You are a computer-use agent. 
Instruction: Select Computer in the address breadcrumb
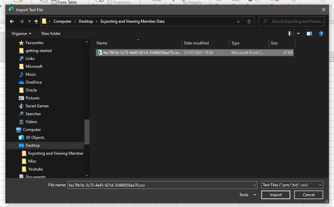[x=62, y=21]
